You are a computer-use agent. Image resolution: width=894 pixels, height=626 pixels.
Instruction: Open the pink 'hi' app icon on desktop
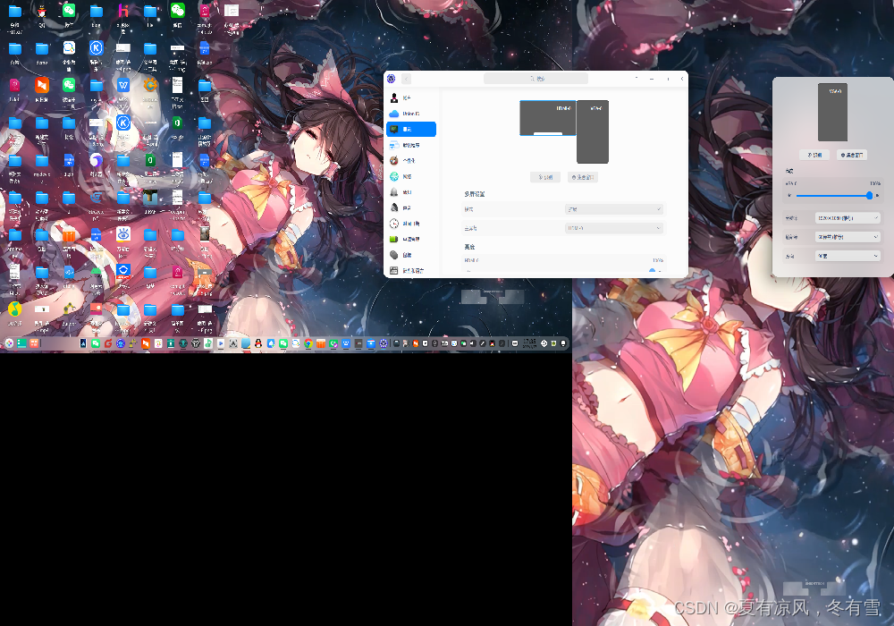point(123,11)
